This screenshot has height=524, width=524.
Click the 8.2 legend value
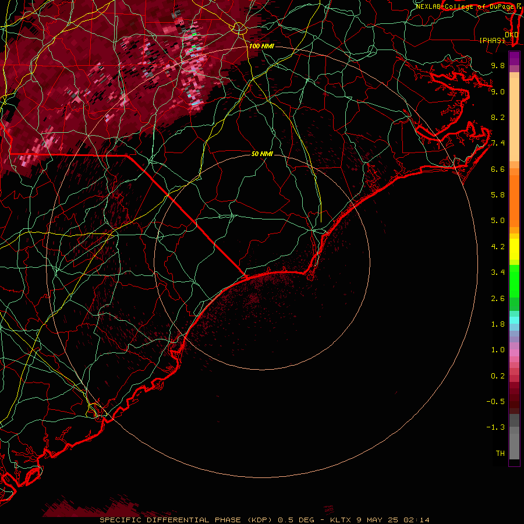(498, 117)
